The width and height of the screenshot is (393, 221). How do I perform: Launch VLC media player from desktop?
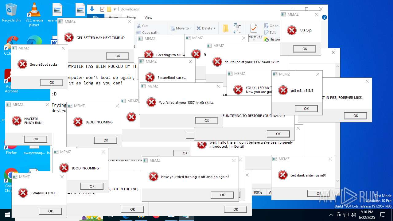(34, 14)
